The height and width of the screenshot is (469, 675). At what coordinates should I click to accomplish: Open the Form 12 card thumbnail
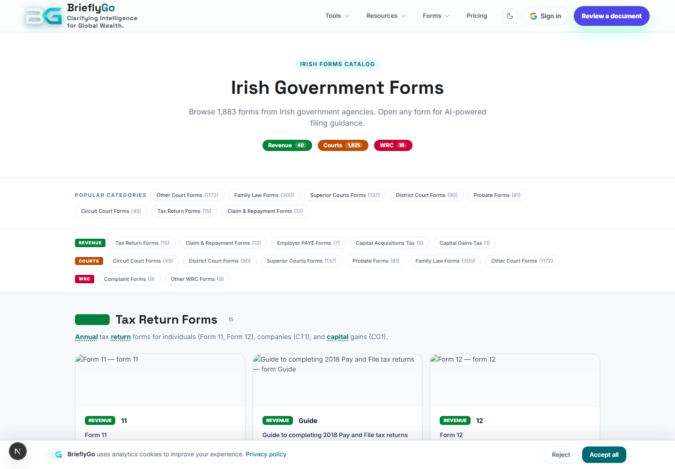pos(515,380)
